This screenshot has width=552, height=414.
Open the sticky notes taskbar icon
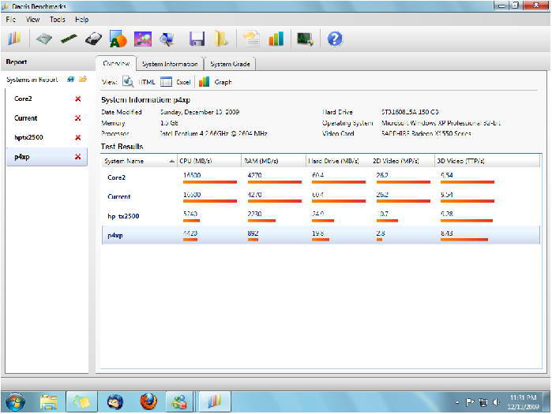pyautogui.click(x=81, y=401)
